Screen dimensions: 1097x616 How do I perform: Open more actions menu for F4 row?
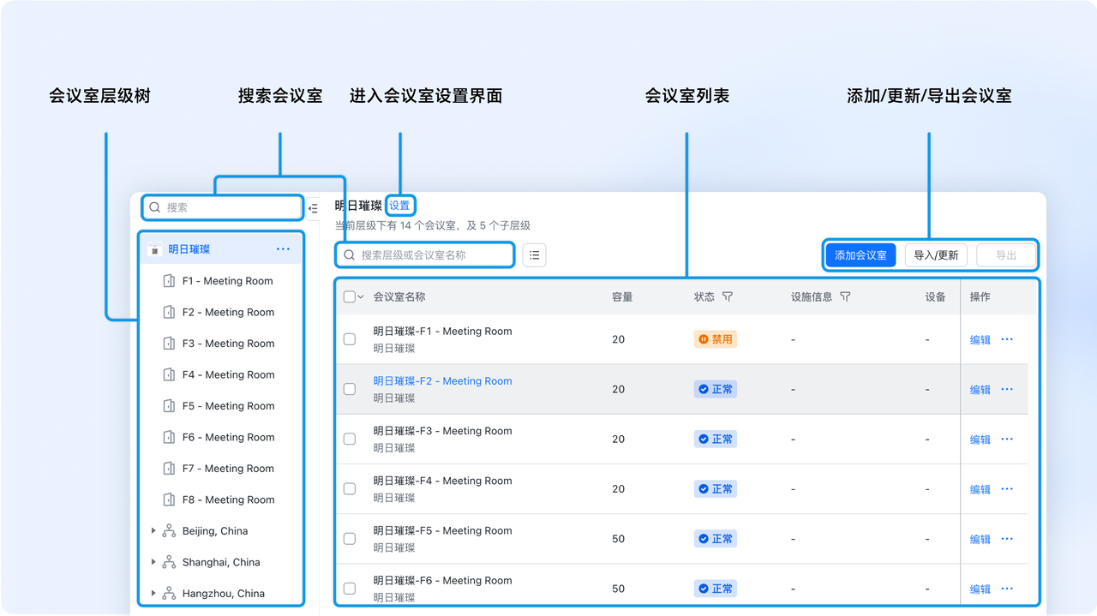(x=1007, y=489)
